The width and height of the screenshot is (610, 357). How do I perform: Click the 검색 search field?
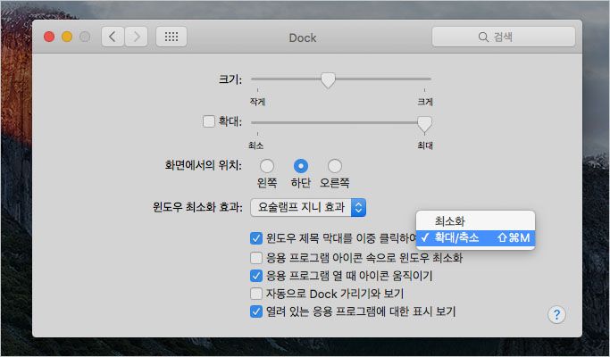pyautogui.click(x=504, y=37)
